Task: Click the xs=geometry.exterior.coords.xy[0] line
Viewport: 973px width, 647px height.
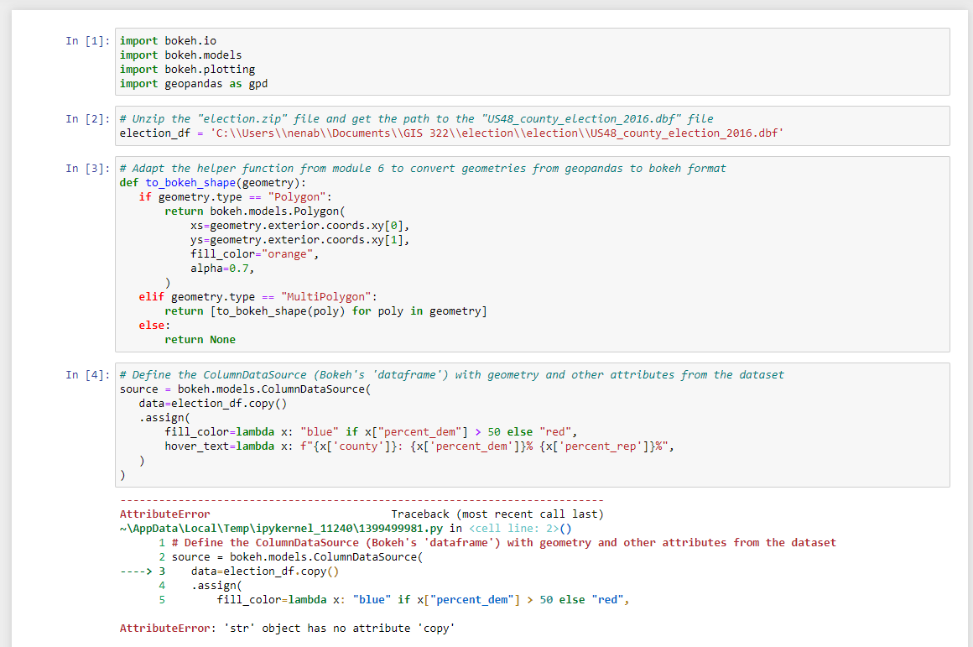Action: (x=299, y=226)
